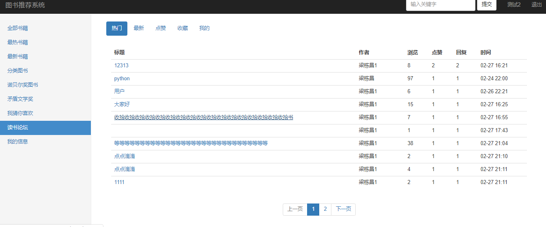The height and width of the screenshot is (227, 546).
Task: Click the view count 38
Action: click(x=411, y=143)
